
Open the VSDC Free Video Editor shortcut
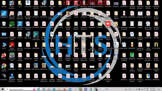36,36
